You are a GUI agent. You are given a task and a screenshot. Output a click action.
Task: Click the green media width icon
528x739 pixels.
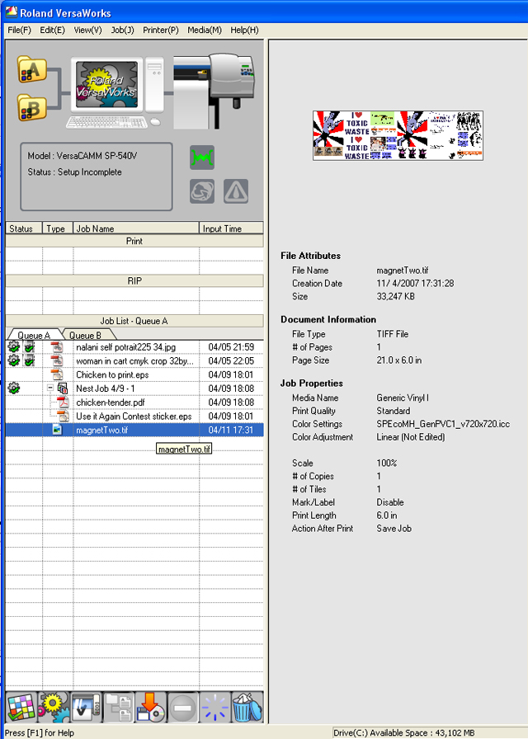[x=202, y=158]
